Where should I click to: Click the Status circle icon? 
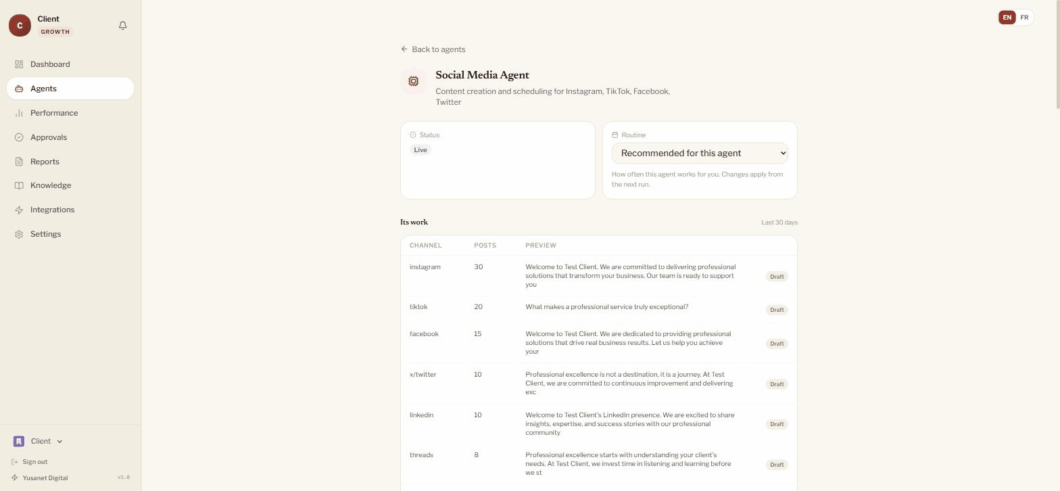coord(413,135)
